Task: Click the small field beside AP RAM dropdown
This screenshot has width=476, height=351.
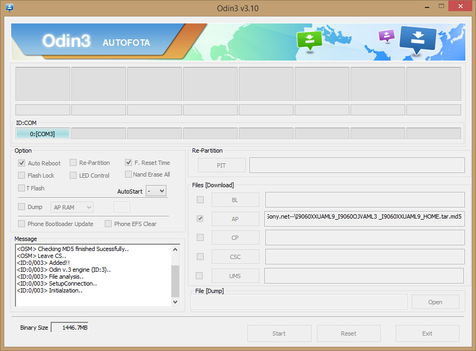Action: pyautogui.click(x=122, y=207)
